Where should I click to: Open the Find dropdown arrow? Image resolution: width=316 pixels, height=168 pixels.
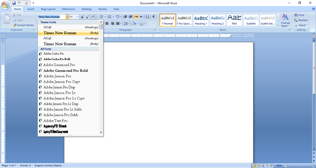click(x=306, y=15)
